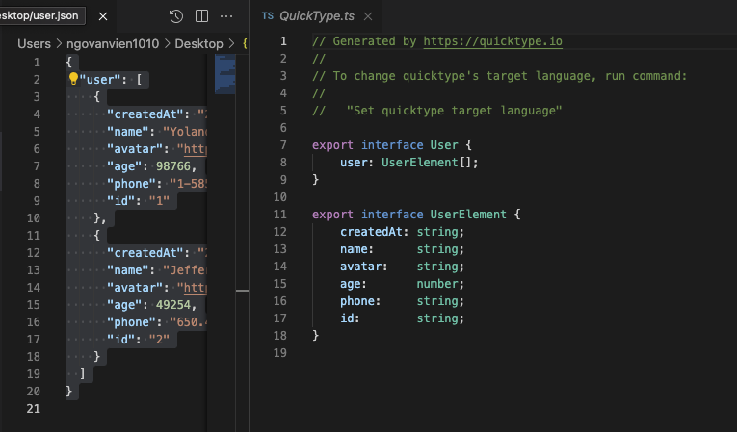Click the minimap in user.json editor
Image resolution: width=737 pixels, height=432 pixels.
pyautogui.click(x=225, y=74)
